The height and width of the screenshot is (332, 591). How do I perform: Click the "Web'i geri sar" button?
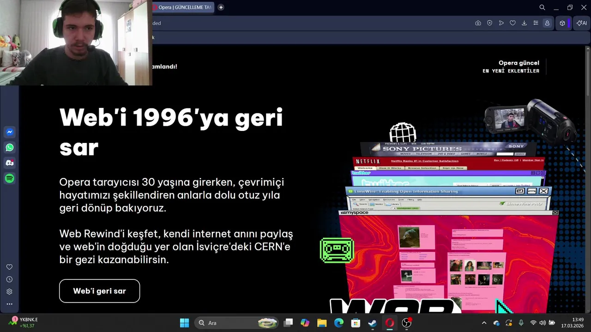coord(99,291)
